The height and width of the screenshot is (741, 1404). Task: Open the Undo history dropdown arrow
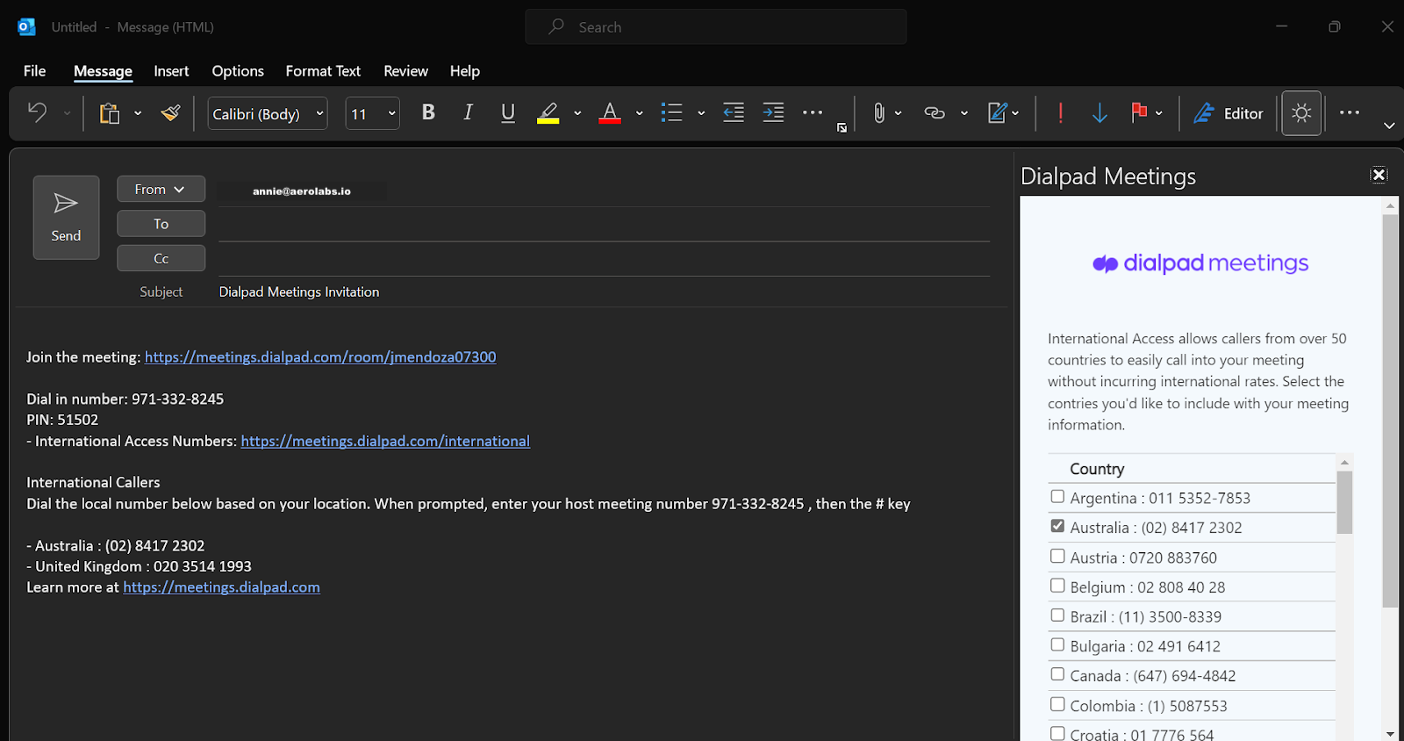(x=67, y=113)
